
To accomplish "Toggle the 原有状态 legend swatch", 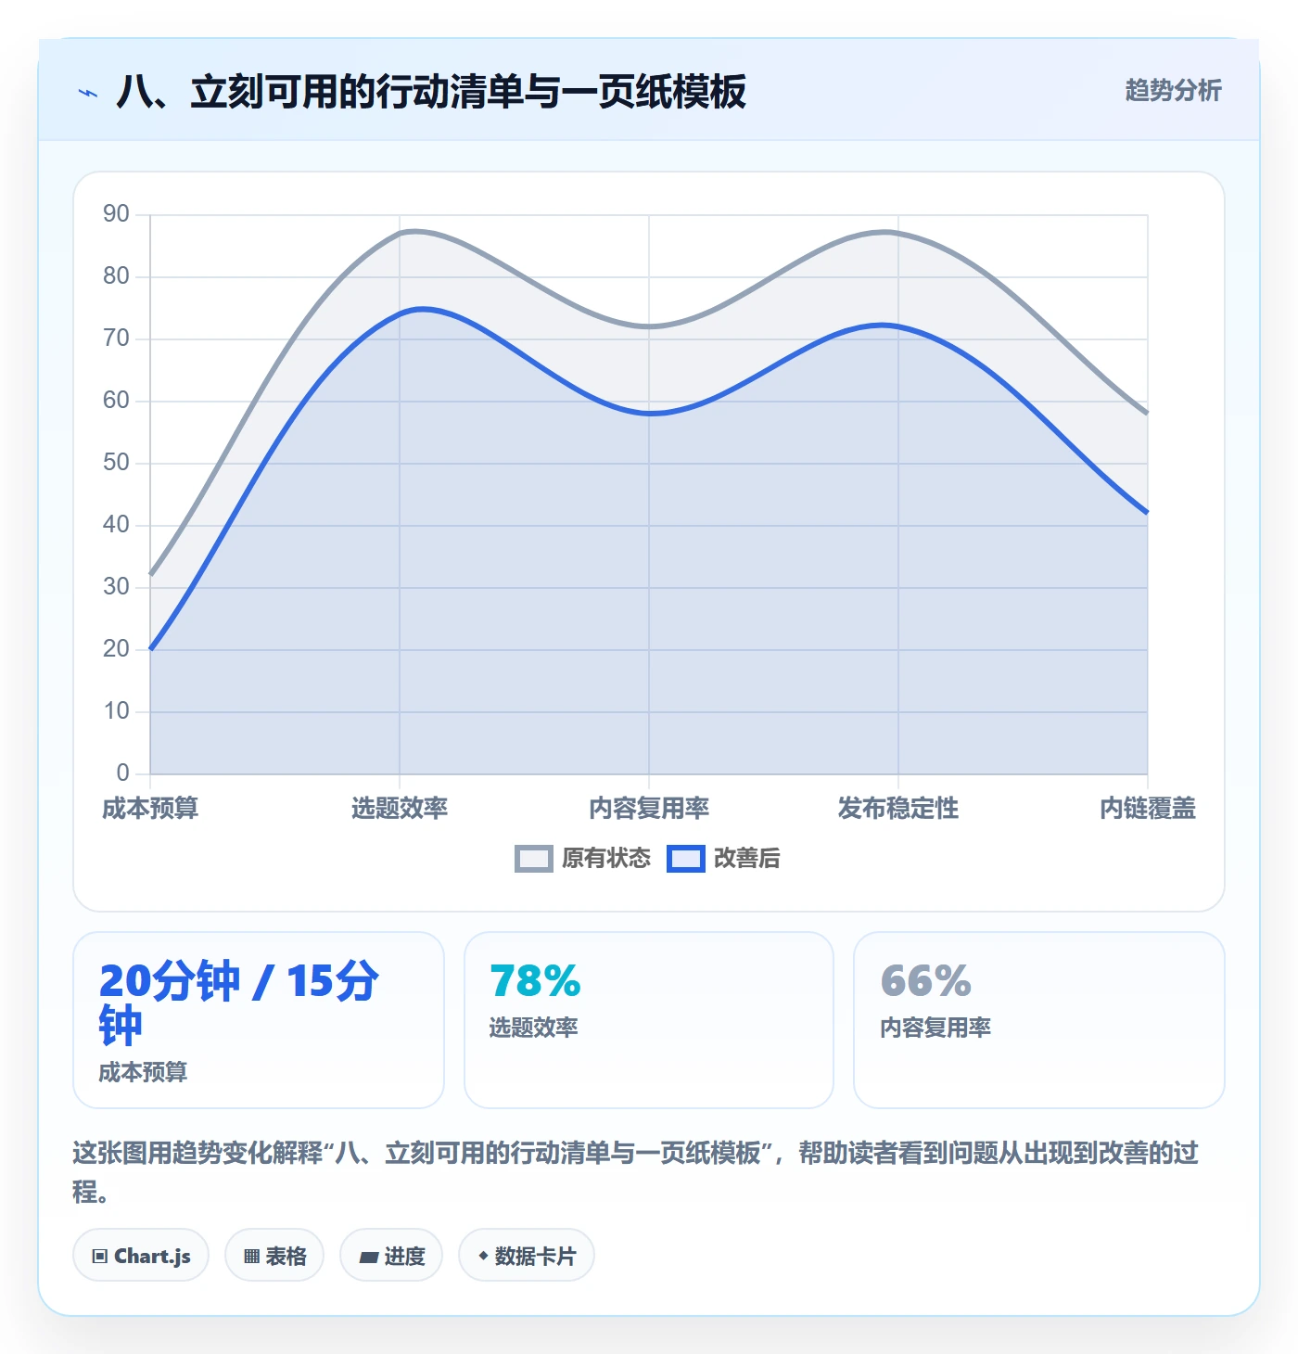I will (x=534, y=859).
